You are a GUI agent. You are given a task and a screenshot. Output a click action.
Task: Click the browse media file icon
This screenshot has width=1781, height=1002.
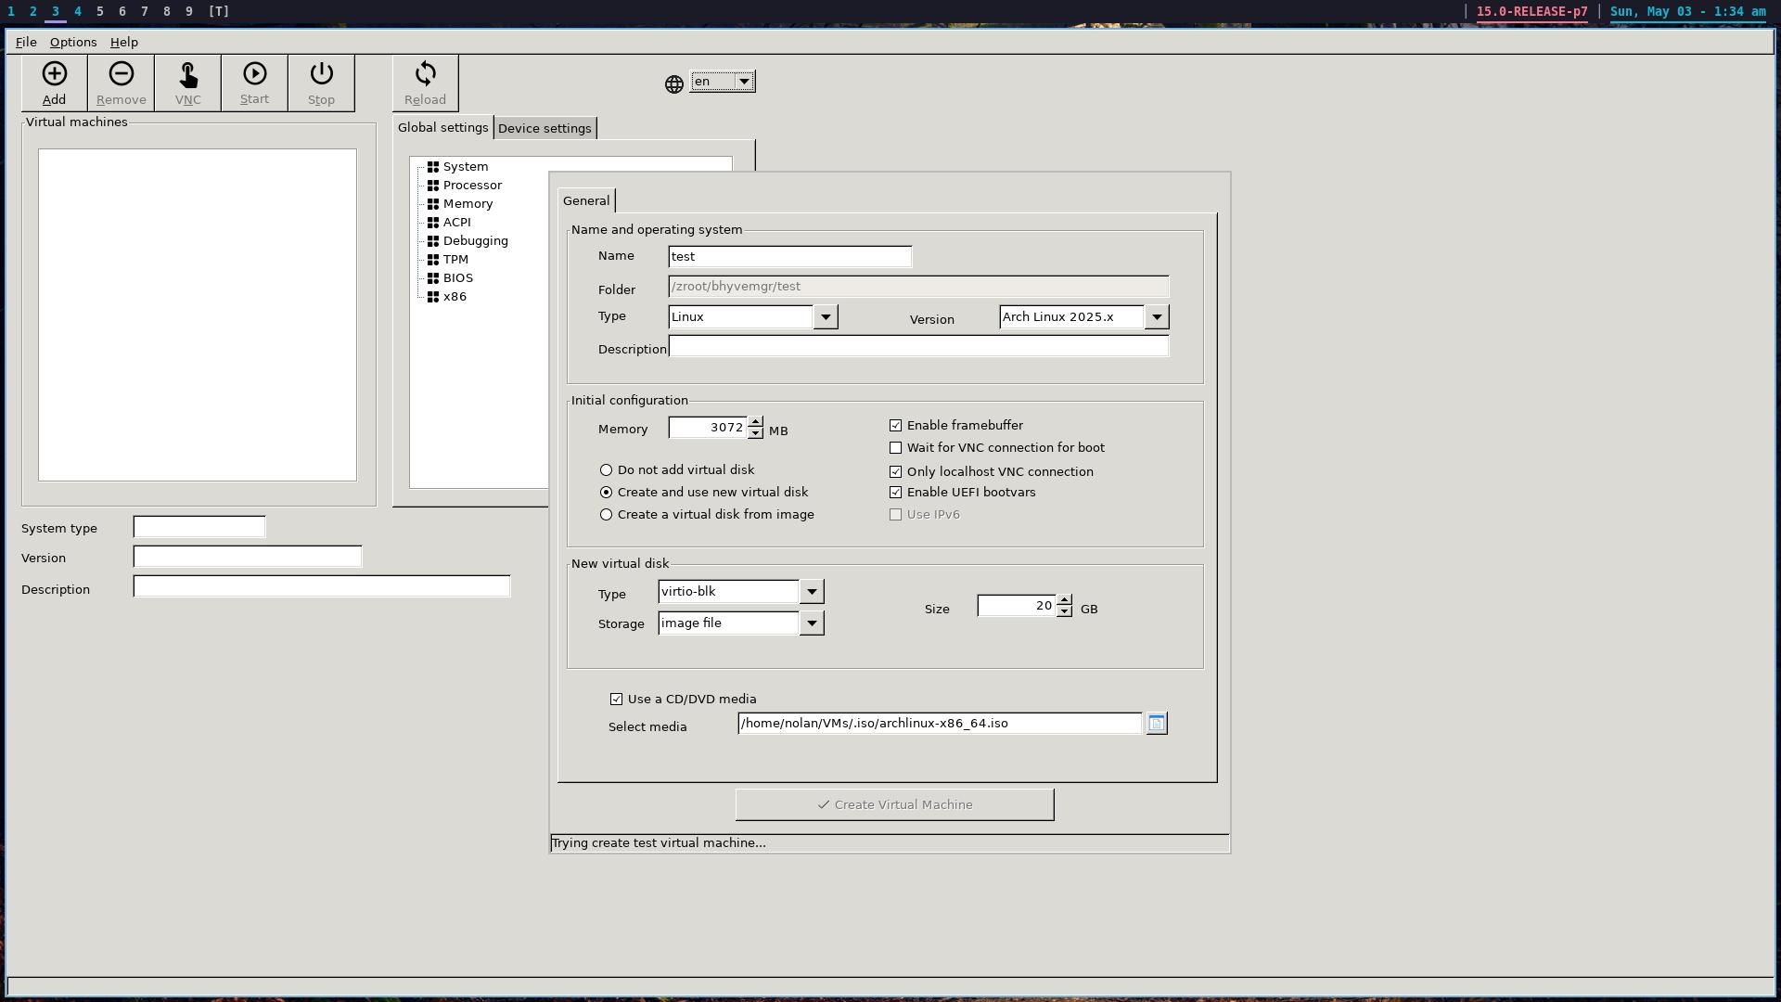coord(1157,724)
